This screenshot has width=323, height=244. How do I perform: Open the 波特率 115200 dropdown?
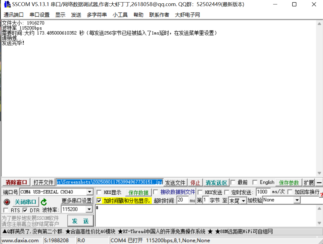[x=89, y=209]
